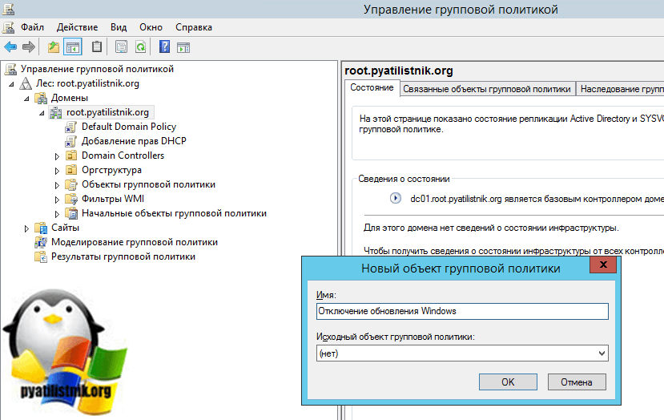Click the Refresh toolbar icon

coord(140,47)
